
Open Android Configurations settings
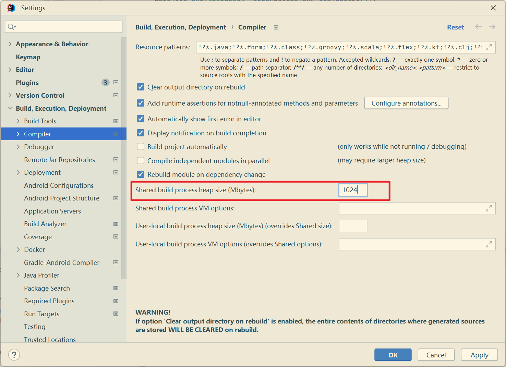click(x=59, y=185)
